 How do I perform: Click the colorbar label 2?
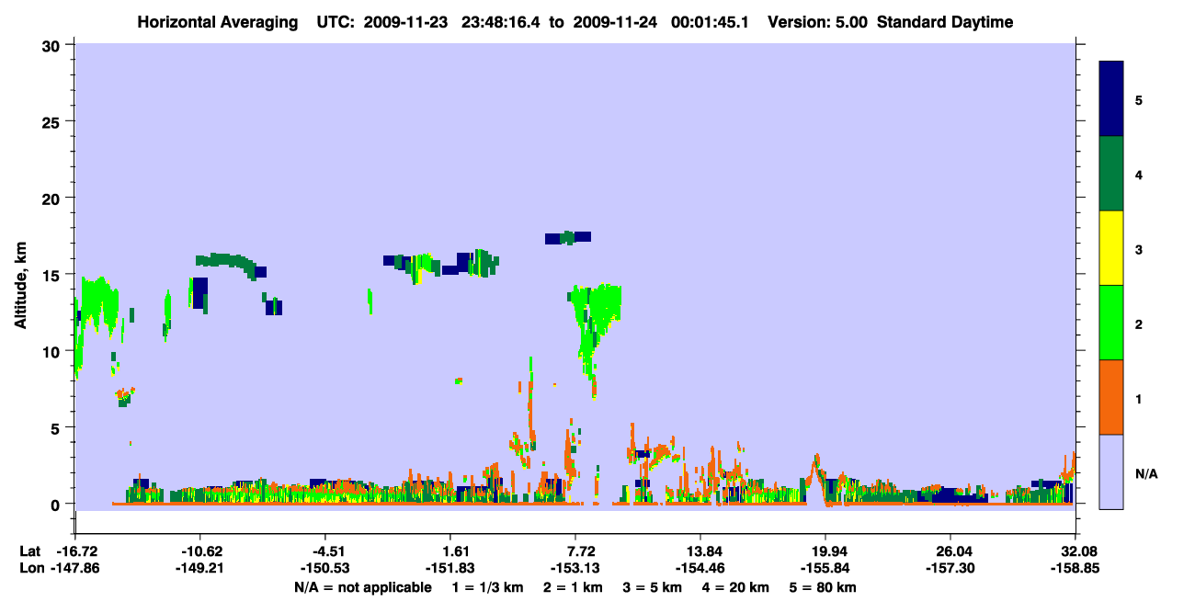click(x=1139, y=324)
